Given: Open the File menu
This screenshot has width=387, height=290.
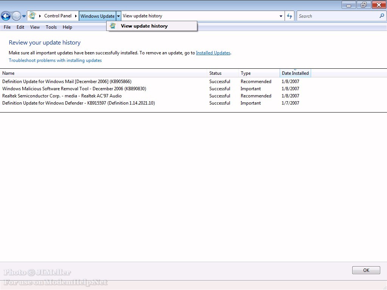Looking at the screenshot, I should point(7,27).
